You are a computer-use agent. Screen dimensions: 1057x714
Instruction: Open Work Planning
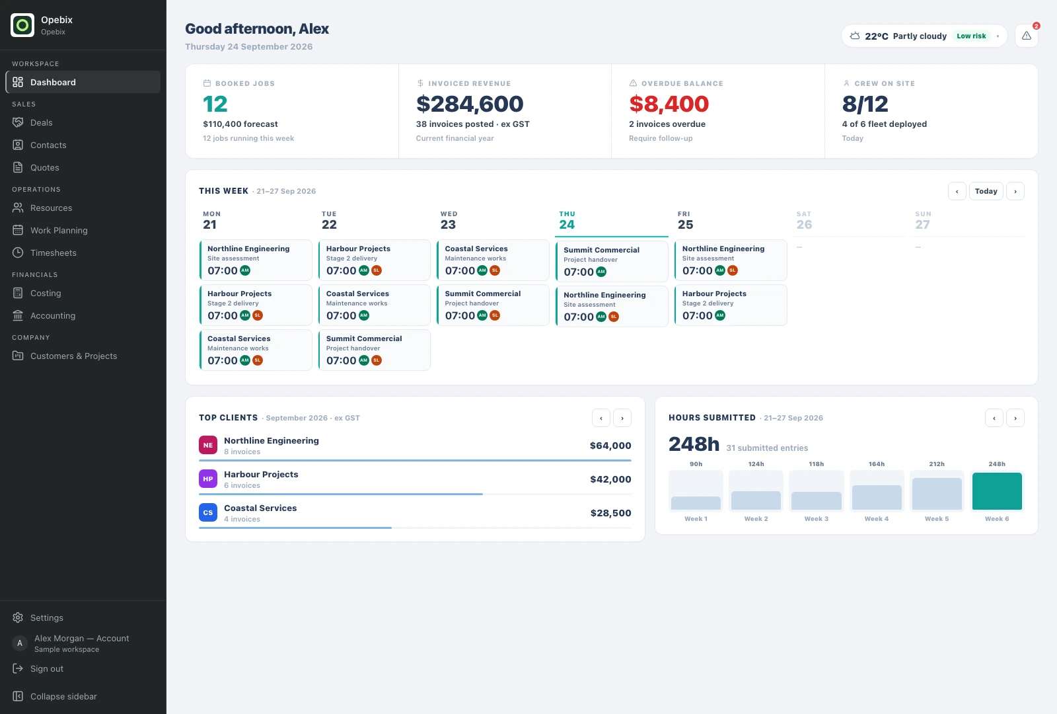click(83, 230)
